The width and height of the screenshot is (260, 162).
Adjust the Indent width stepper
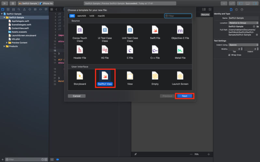pos(258,49)
